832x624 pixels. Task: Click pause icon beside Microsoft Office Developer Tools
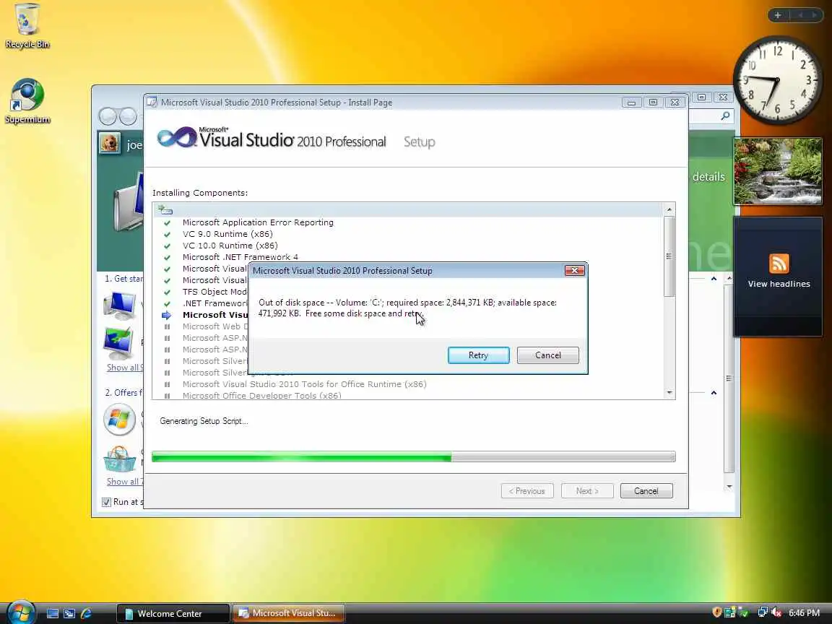(x=167, y=396)
